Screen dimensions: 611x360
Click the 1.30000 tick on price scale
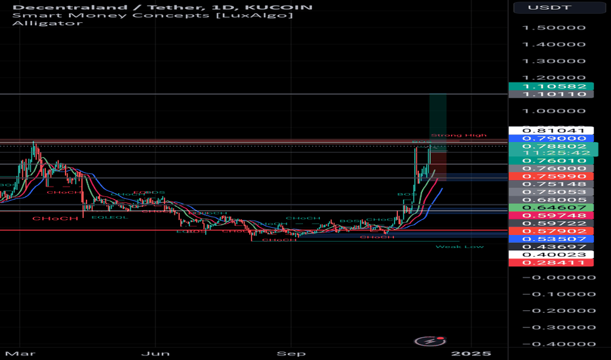point(554,61)
